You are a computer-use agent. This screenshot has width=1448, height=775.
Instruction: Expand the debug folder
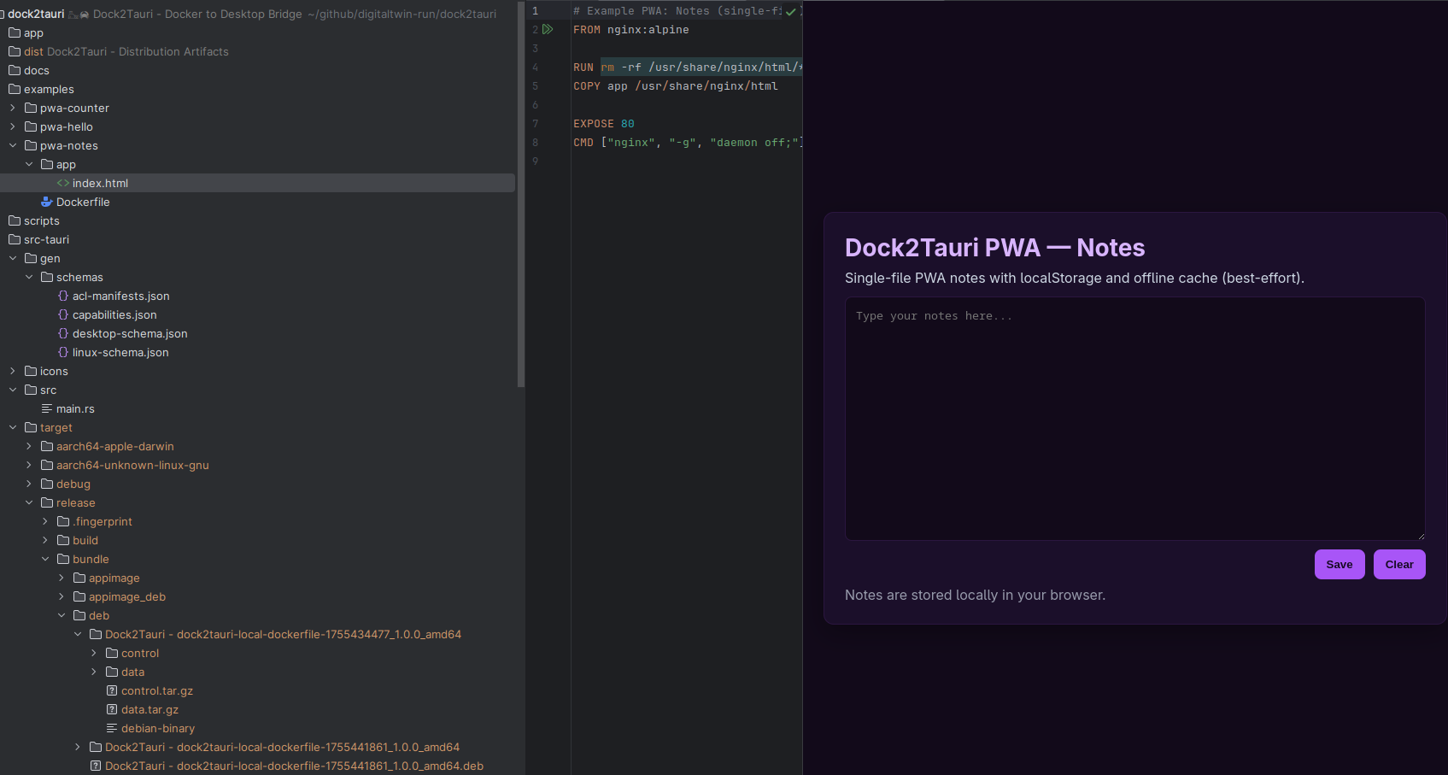click(x=29, y=484)
